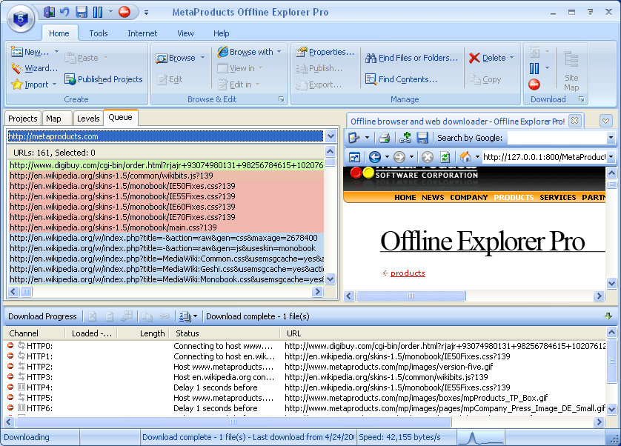Expand the Browse dropdown arrow

pos(203,58)
